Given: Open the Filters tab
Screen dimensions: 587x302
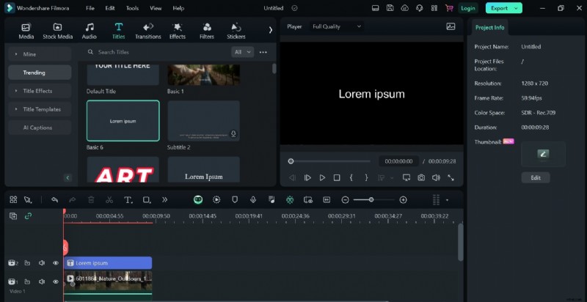Looking at the screenshot, I should 207,31.
